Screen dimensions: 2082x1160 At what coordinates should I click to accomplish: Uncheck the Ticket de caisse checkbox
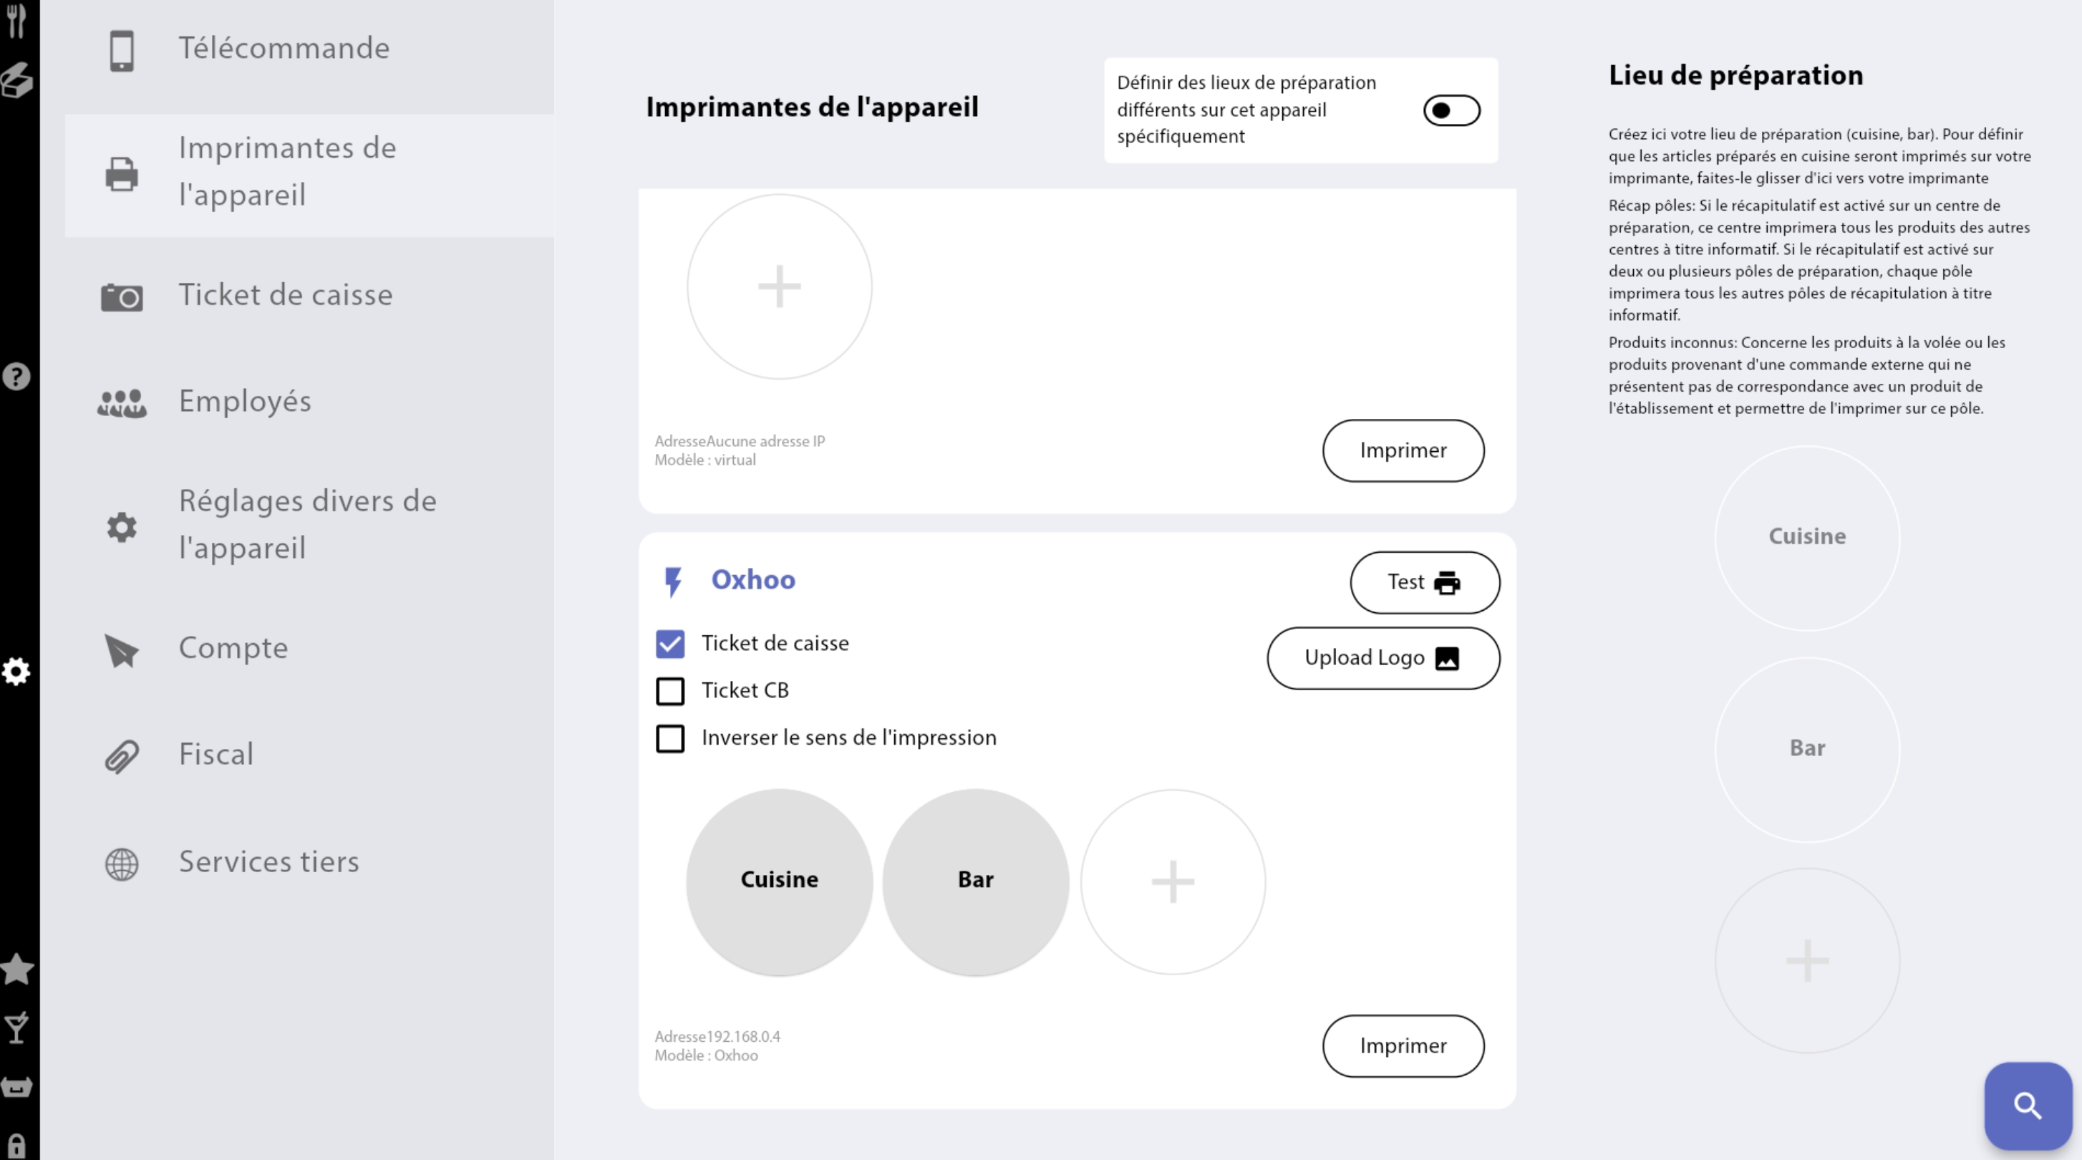[x=670, y=644]
